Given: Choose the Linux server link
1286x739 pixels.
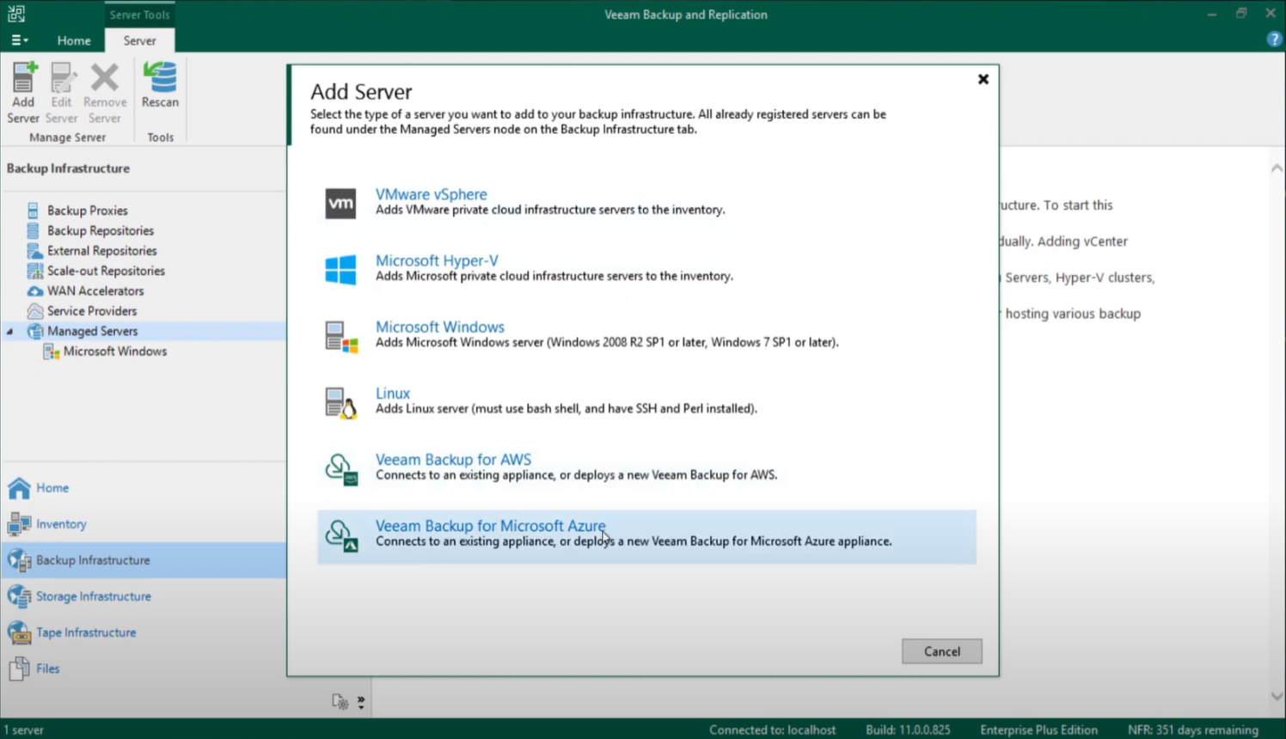Looking at the screenshot, I should point(393,393).
